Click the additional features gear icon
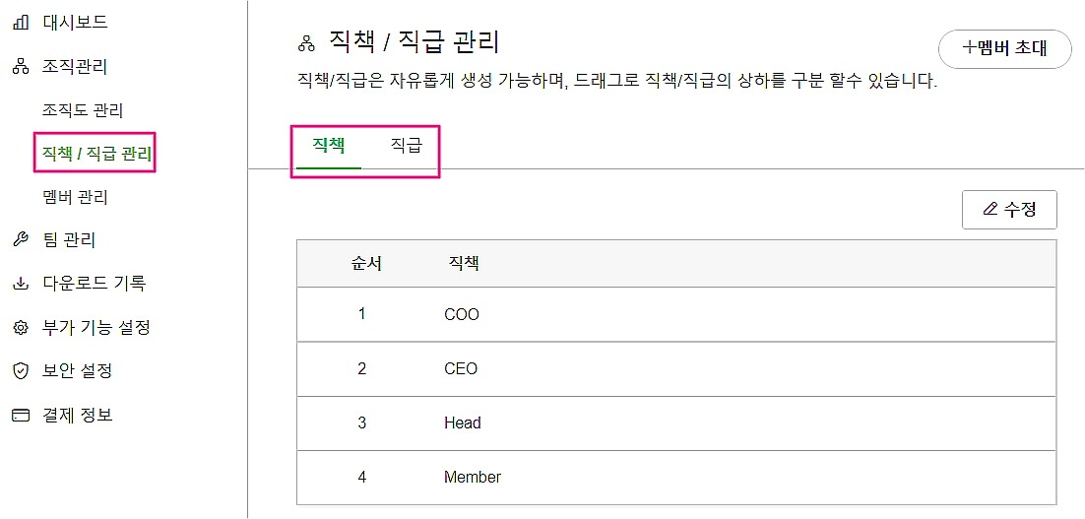 click(x=20, y=328)
